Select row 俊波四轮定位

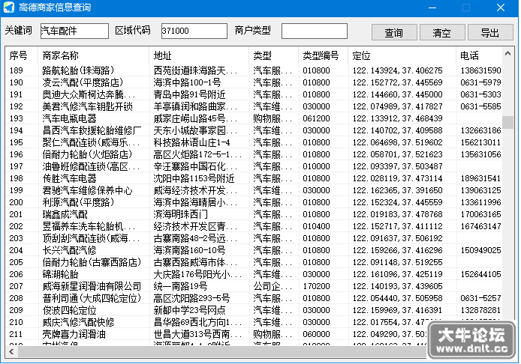(x=254, y=310)
